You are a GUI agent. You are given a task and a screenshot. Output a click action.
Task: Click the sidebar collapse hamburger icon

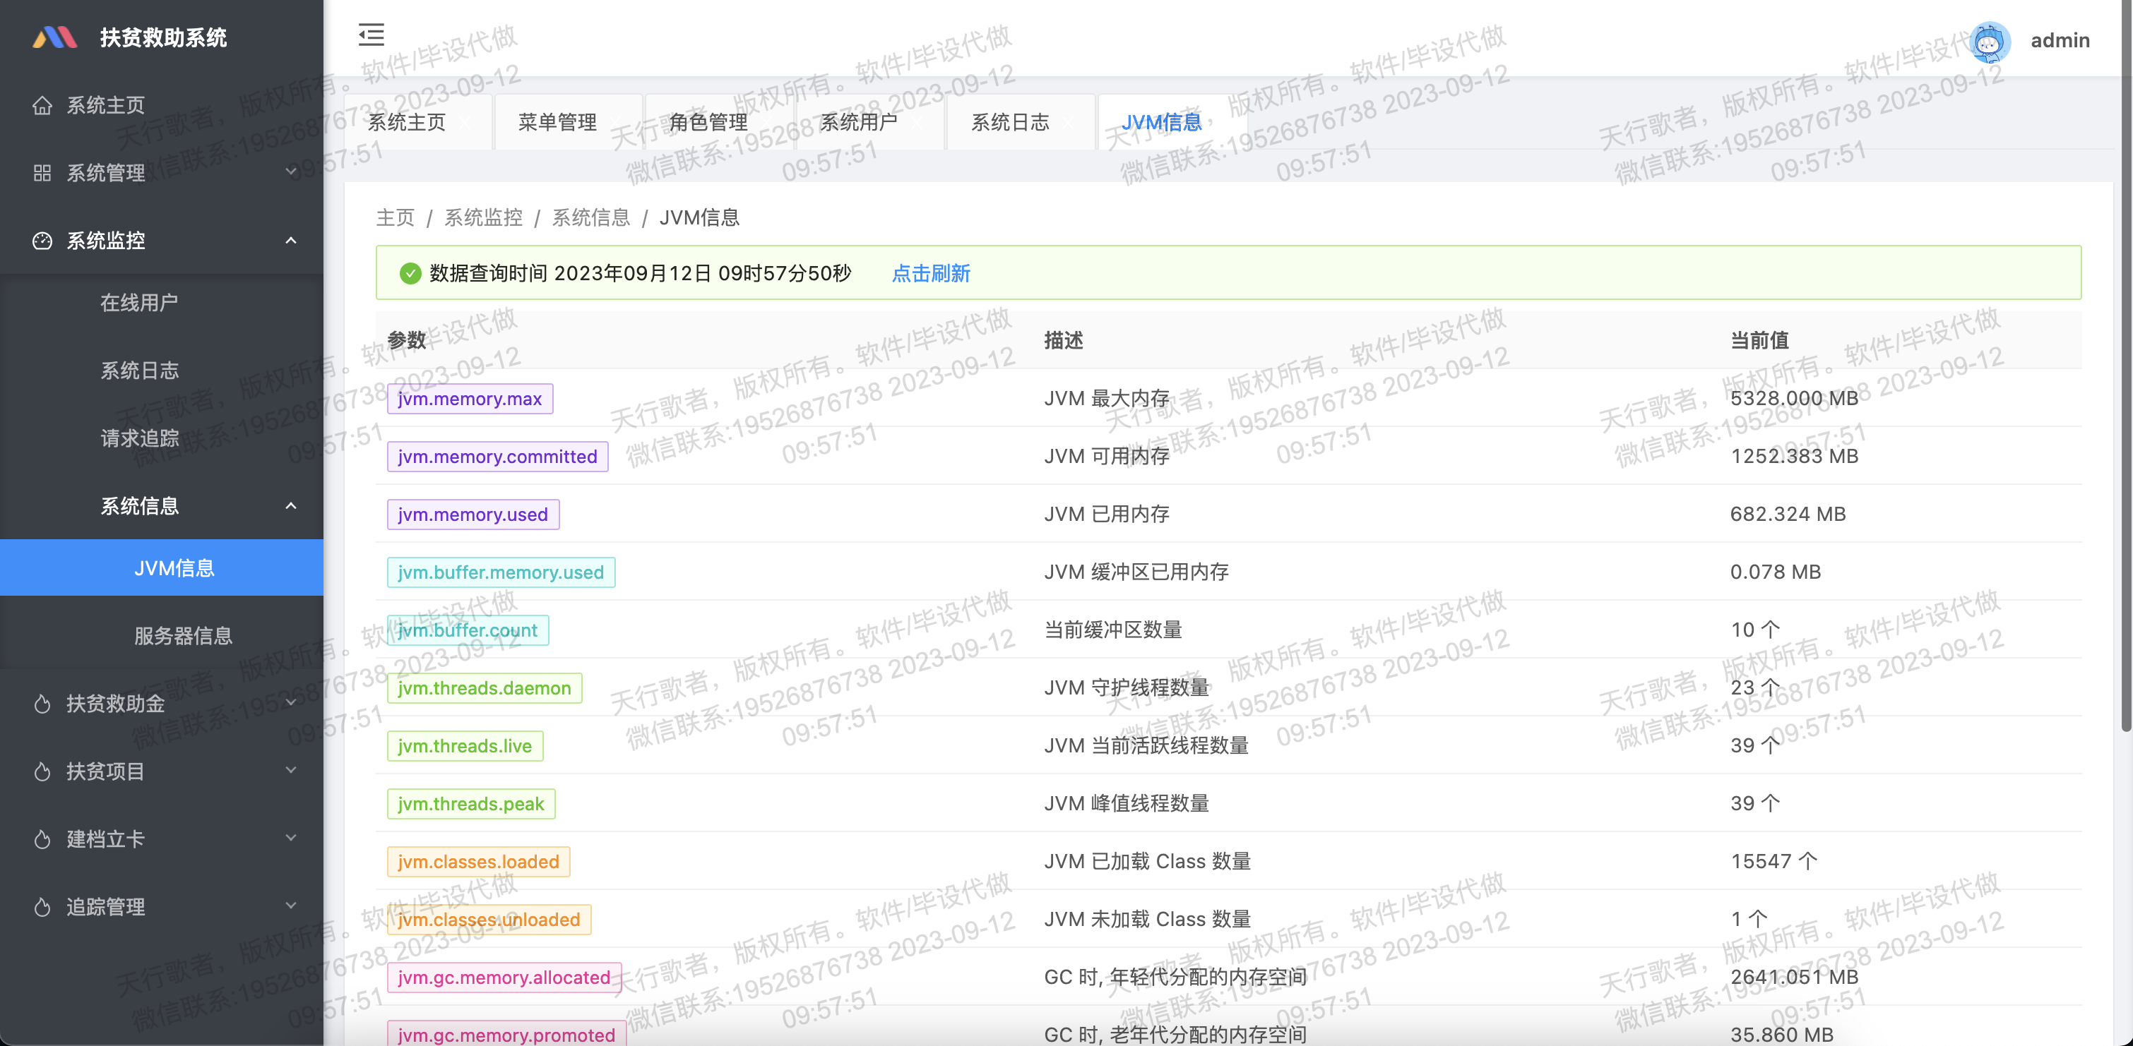(371, 35)
